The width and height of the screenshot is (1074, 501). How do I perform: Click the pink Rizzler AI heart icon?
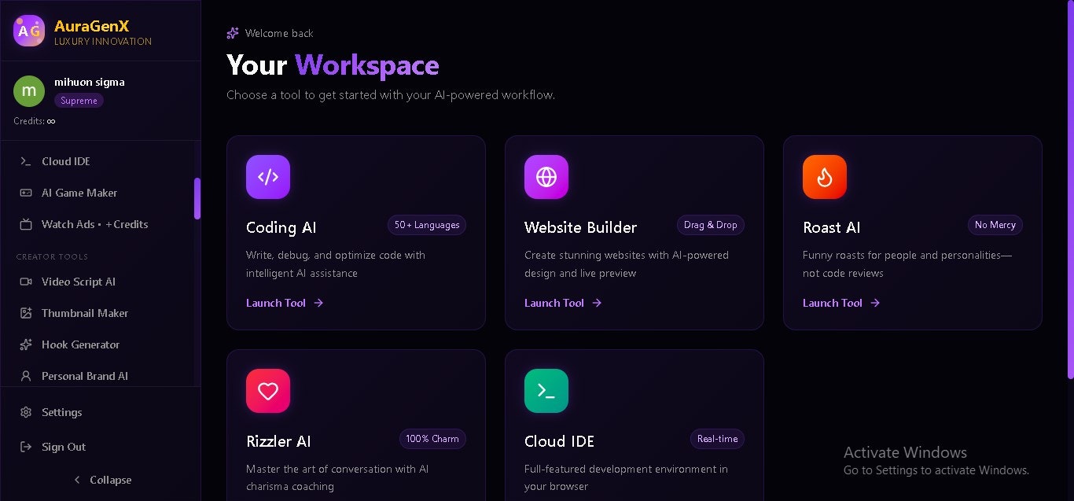(268, 391)
